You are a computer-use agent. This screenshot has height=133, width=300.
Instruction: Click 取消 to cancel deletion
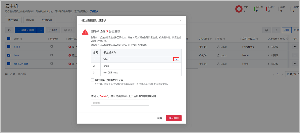coord(159,118)
